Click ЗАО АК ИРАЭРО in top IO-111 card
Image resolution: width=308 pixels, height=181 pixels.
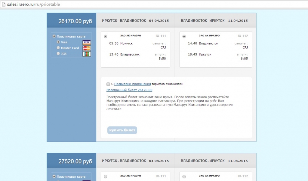click(131, 35)
